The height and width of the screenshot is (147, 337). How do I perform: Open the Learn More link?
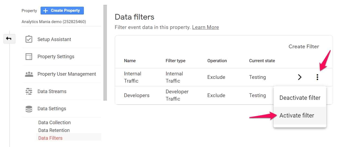tap(205, 27)
